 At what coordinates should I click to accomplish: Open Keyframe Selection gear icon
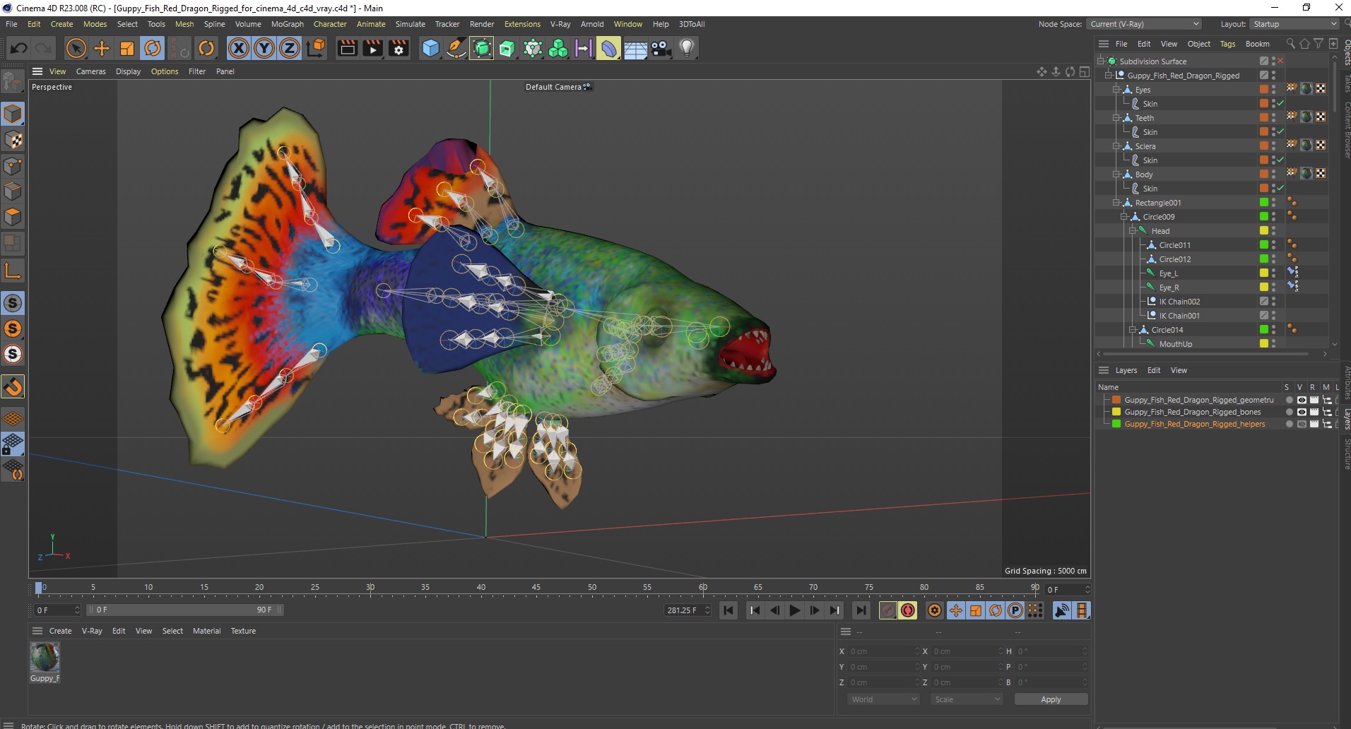pyautogui.click(x=935, y=610)
